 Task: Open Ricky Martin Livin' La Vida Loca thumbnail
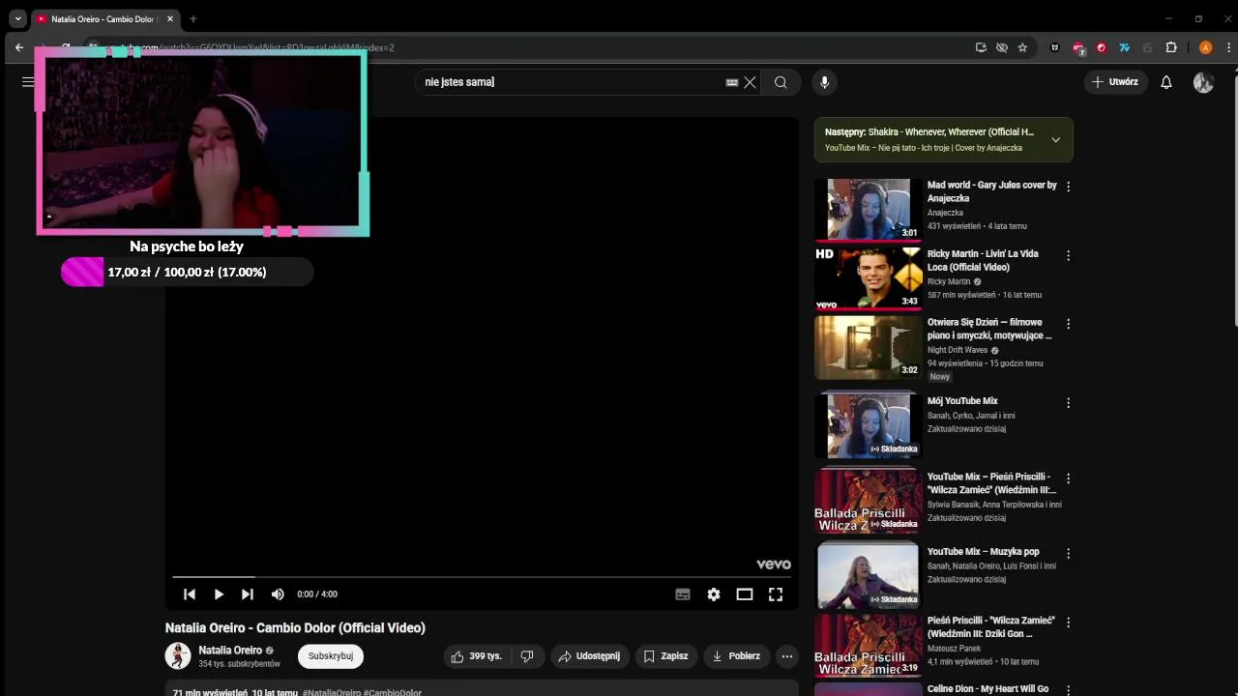pyautogui.click(x=868, y=278)
